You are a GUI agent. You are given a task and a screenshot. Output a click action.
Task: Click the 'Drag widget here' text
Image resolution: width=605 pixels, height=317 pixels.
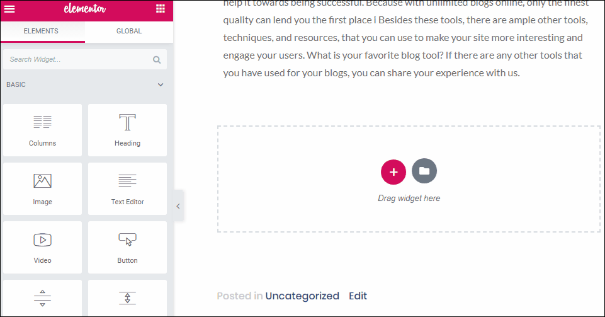pyautogui.click(x=409, y=199)
